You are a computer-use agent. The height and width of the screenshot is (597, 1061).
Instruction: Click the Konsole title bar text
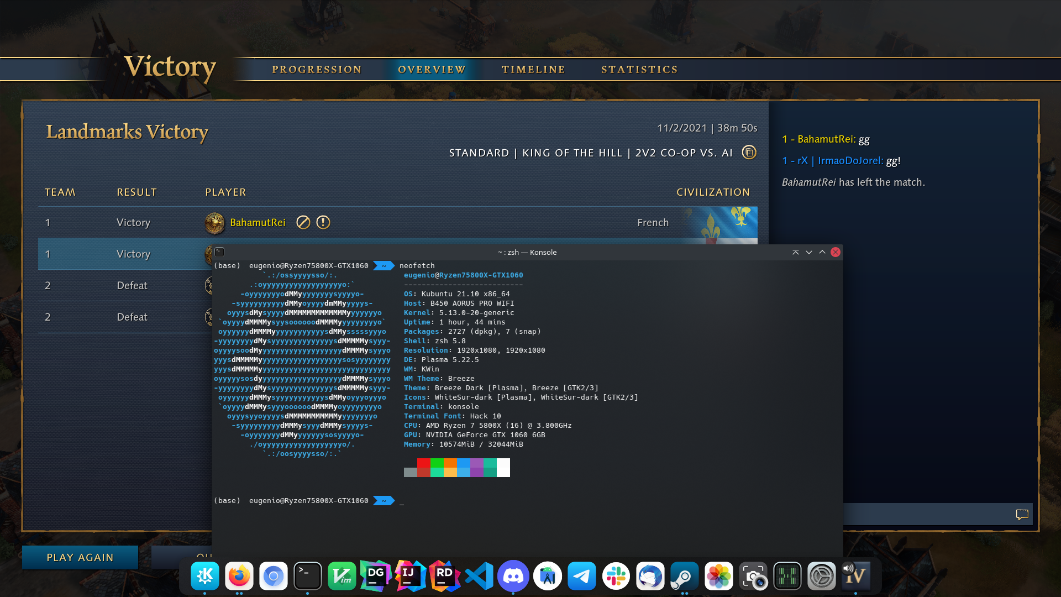(527, 252)
